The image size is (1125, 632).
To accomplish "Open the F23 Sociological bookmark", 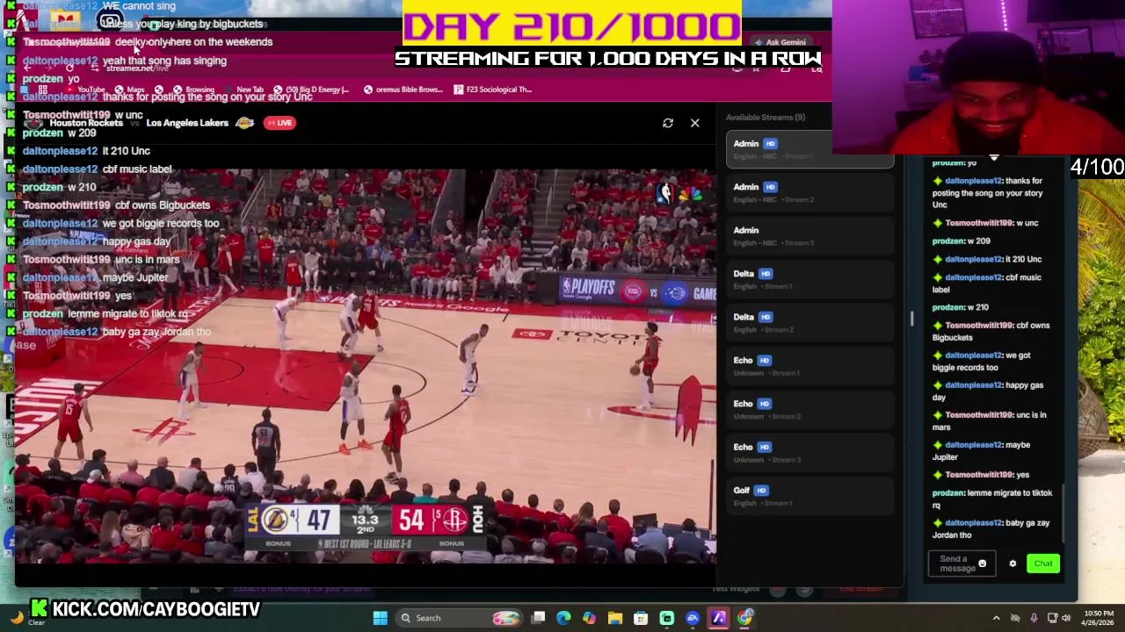I will 493,90.
